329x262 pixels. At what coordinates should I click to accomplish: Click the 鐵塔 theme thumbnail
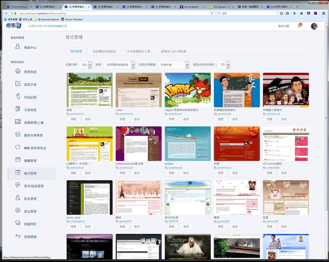tap(138, 197)
